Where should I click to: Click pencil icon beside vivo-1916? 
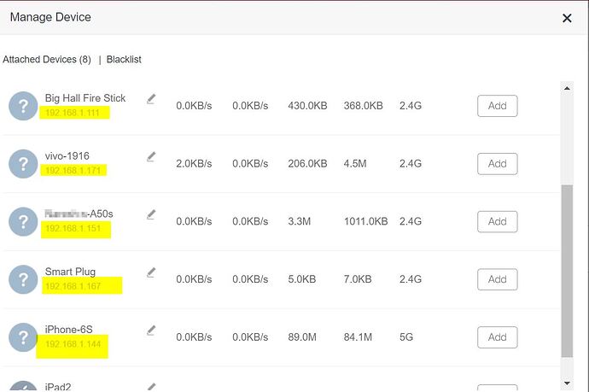click(151, 156)
